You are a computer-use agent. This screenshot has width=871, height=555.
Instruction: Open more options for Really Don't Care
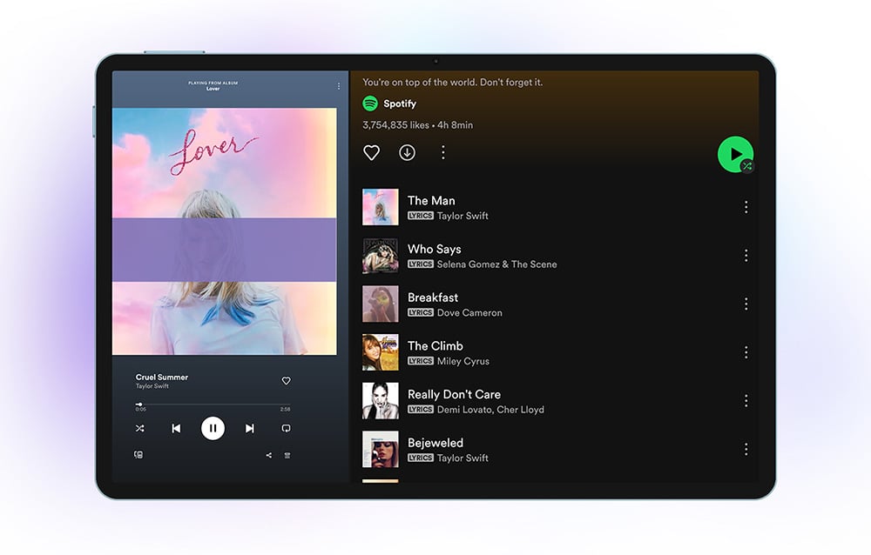click(x=746, y=401)
